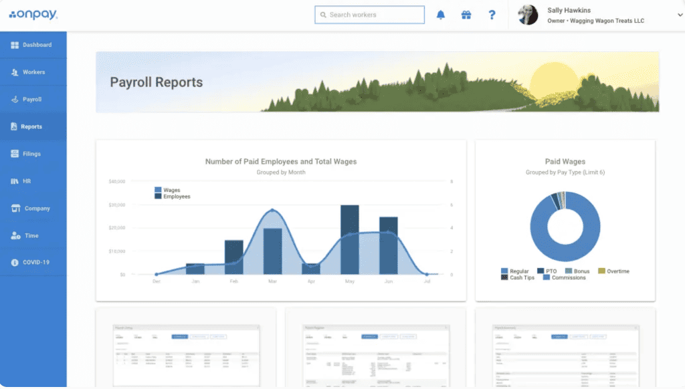
Task: Click the search magnifier icon
Action: click(x=323, y=15)
